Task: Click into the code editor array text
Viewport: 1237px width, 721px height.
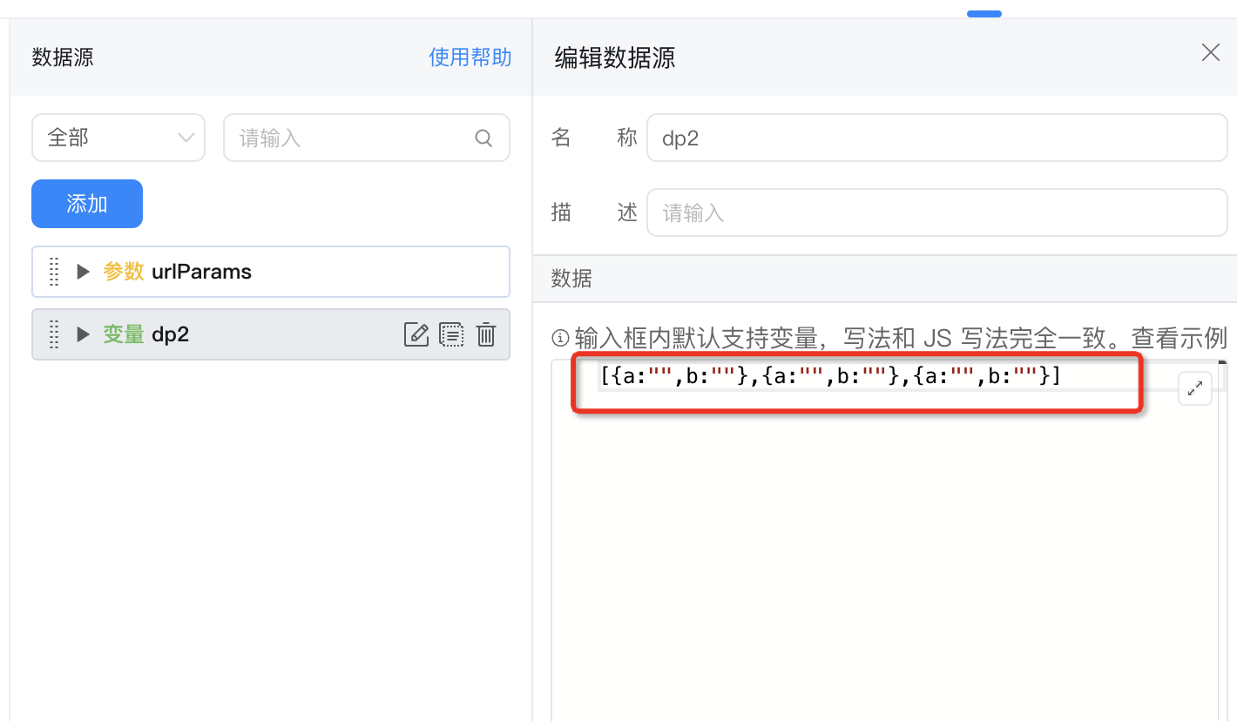Action: (x=830, y=377)
